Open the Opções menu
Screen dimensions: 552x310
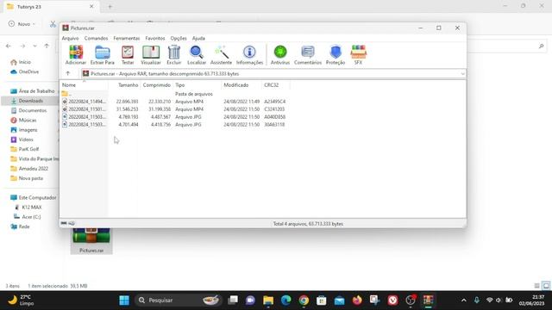(179, 38)
